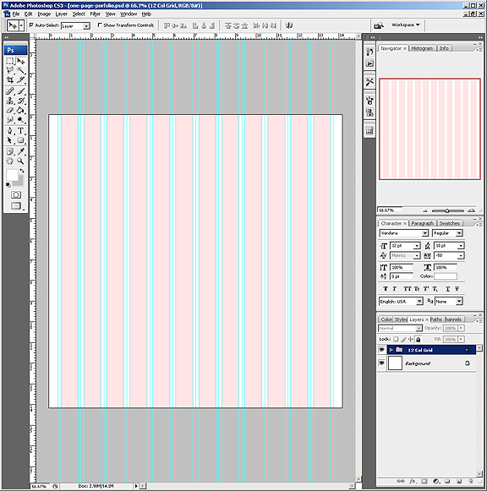Reset default foreground and background colors
Image resolution: width=487 pixels, height=491 pixels.
(x=8, y=185)
